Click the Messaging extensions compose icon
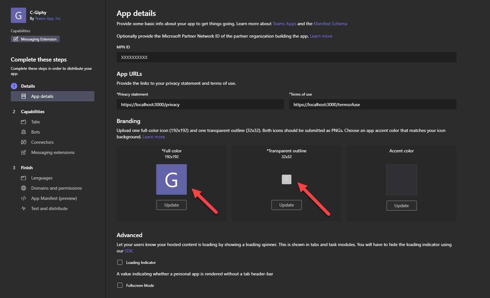The height and width of the screenshot is (298, 490). (x=24, y=152)
